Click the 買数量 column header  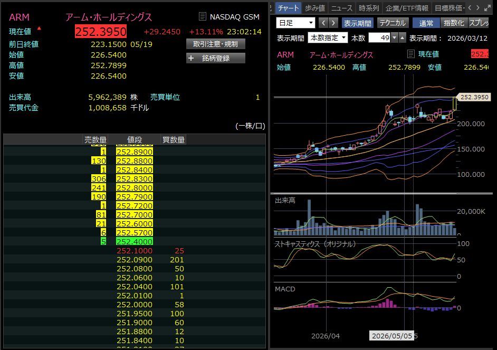pos(174,139)
